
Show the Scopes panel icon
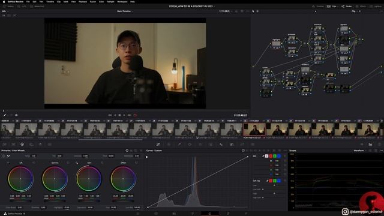coord(371,145)
